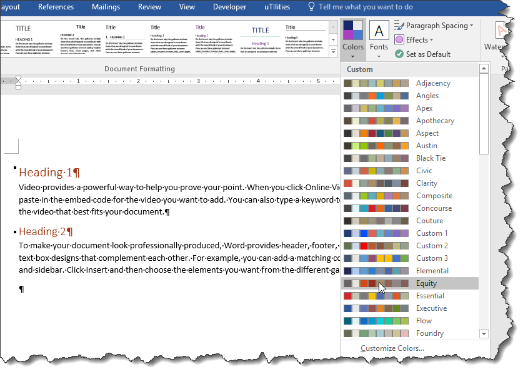Open Customize Colors...

tap(392, 348)
